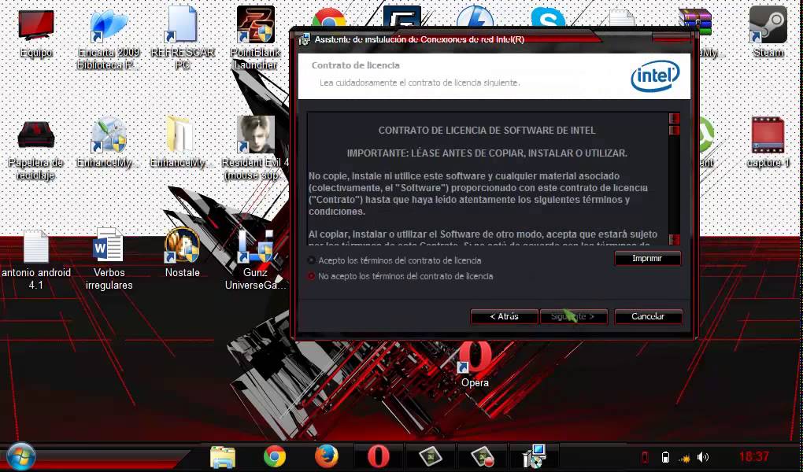Viewport: 803px width, 472px height.
Task: Switch to the installer taskbar button
Action: click(534, 456)
